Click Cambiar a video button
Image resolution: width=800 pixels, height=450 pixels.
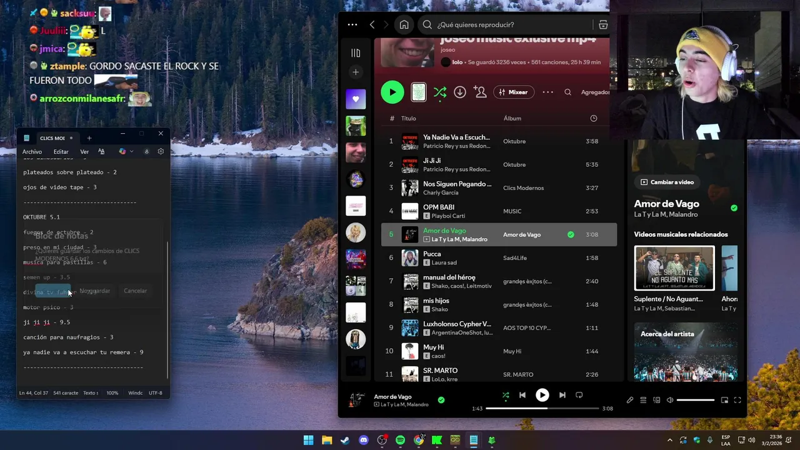point(667,182)
